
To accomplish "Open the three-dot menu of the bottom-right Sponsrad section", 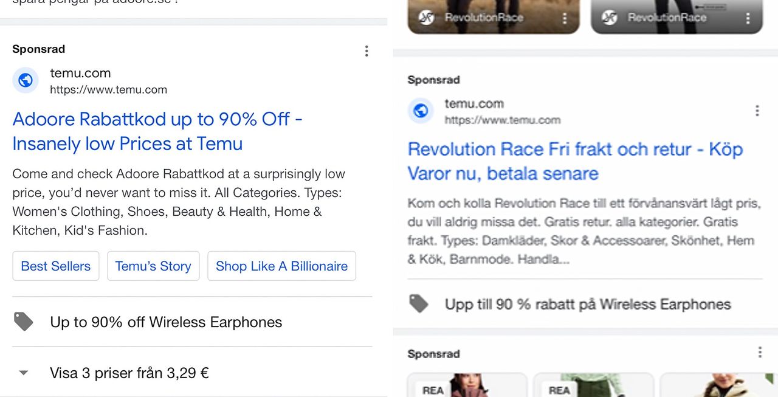I will coord(760,353).
